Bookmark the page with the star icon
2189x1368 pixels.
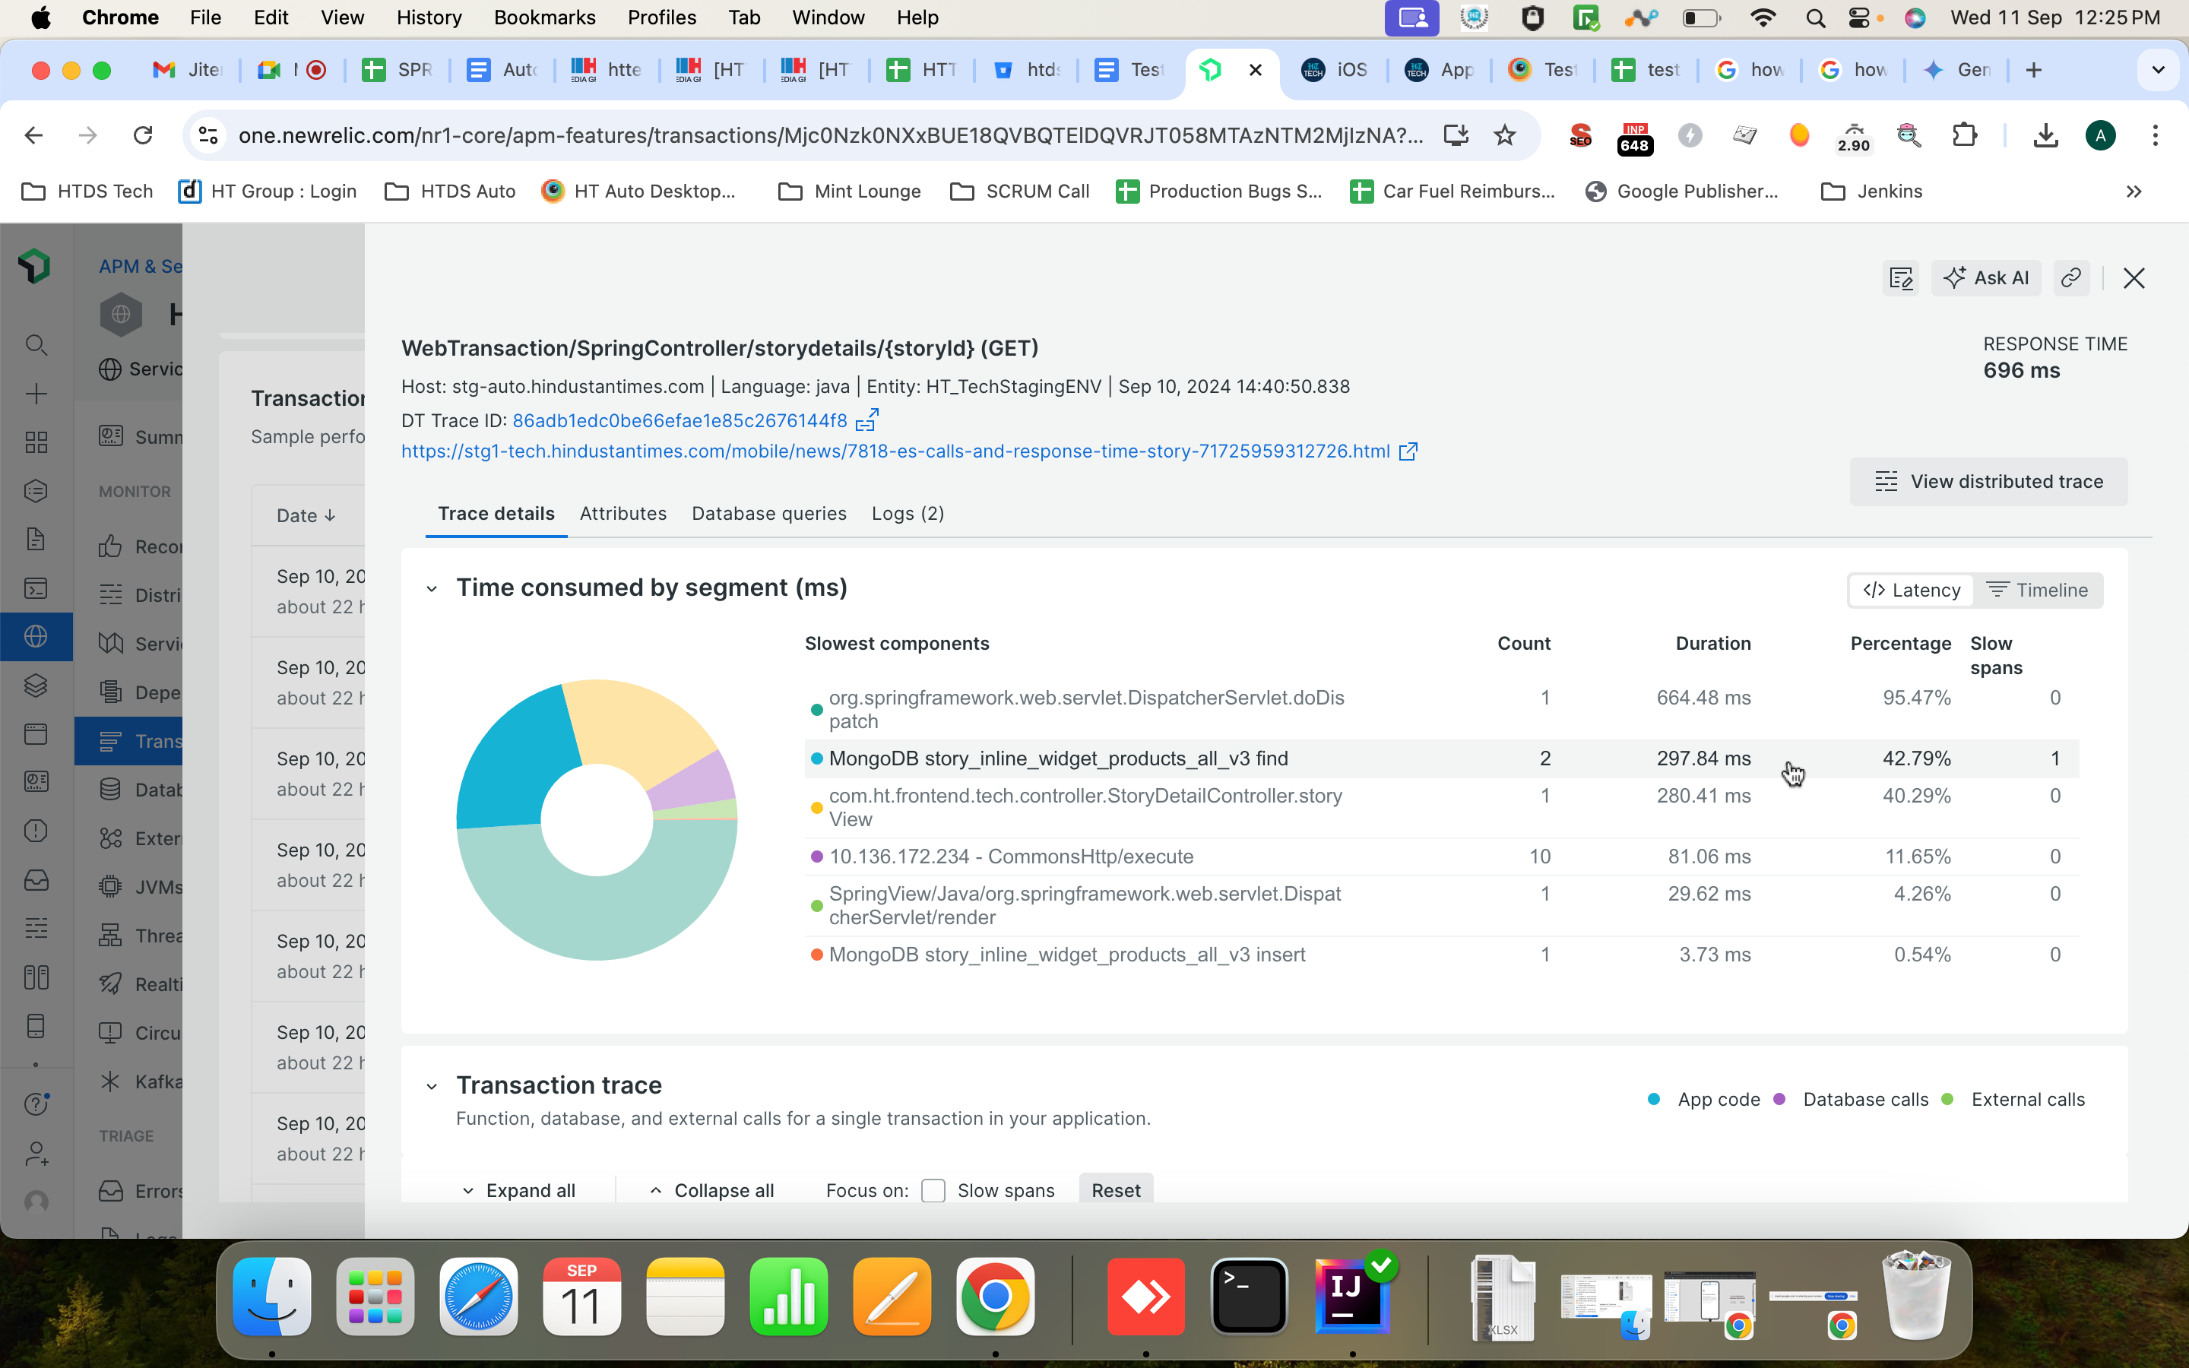point(1504,136)
